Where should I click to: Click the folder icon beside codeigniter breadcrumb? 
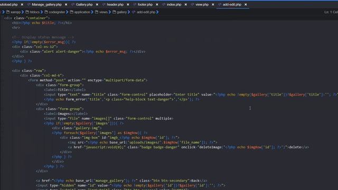46,12
